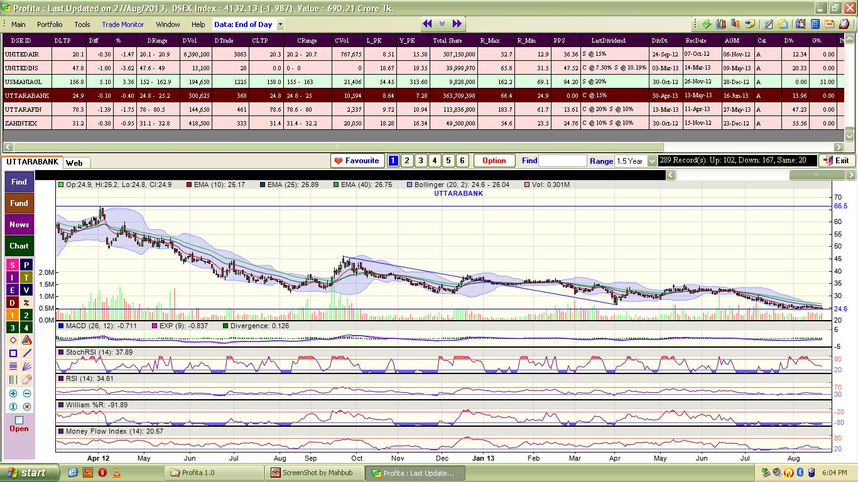Toggle the Open checkbox in side panel
Image resolution: width=858 pixels, height=482 pixels.
[19, 420]
